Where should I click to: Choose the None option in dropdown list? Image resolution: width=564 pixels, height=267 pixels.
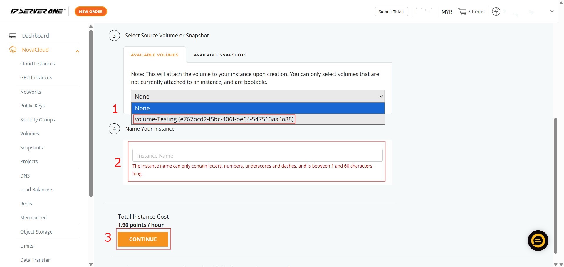[258, 108]
